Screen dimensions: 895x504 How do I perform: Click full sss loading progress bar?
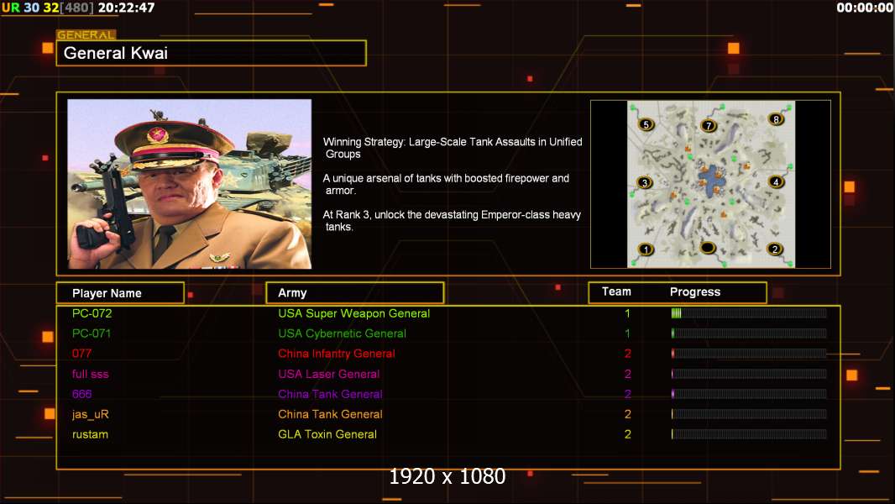click(749, 374)
